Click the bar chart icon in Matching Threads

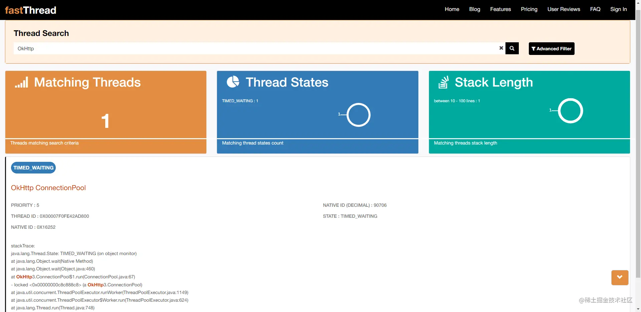[x=21, y=82]
